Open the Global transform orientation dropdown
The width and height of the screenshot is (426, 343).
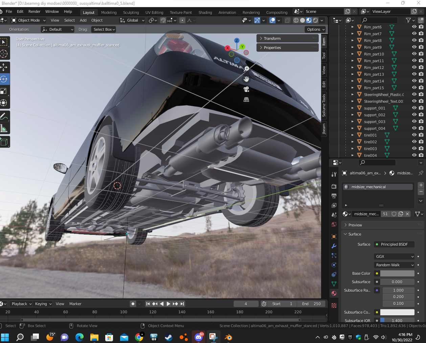[x=132, y=20]
